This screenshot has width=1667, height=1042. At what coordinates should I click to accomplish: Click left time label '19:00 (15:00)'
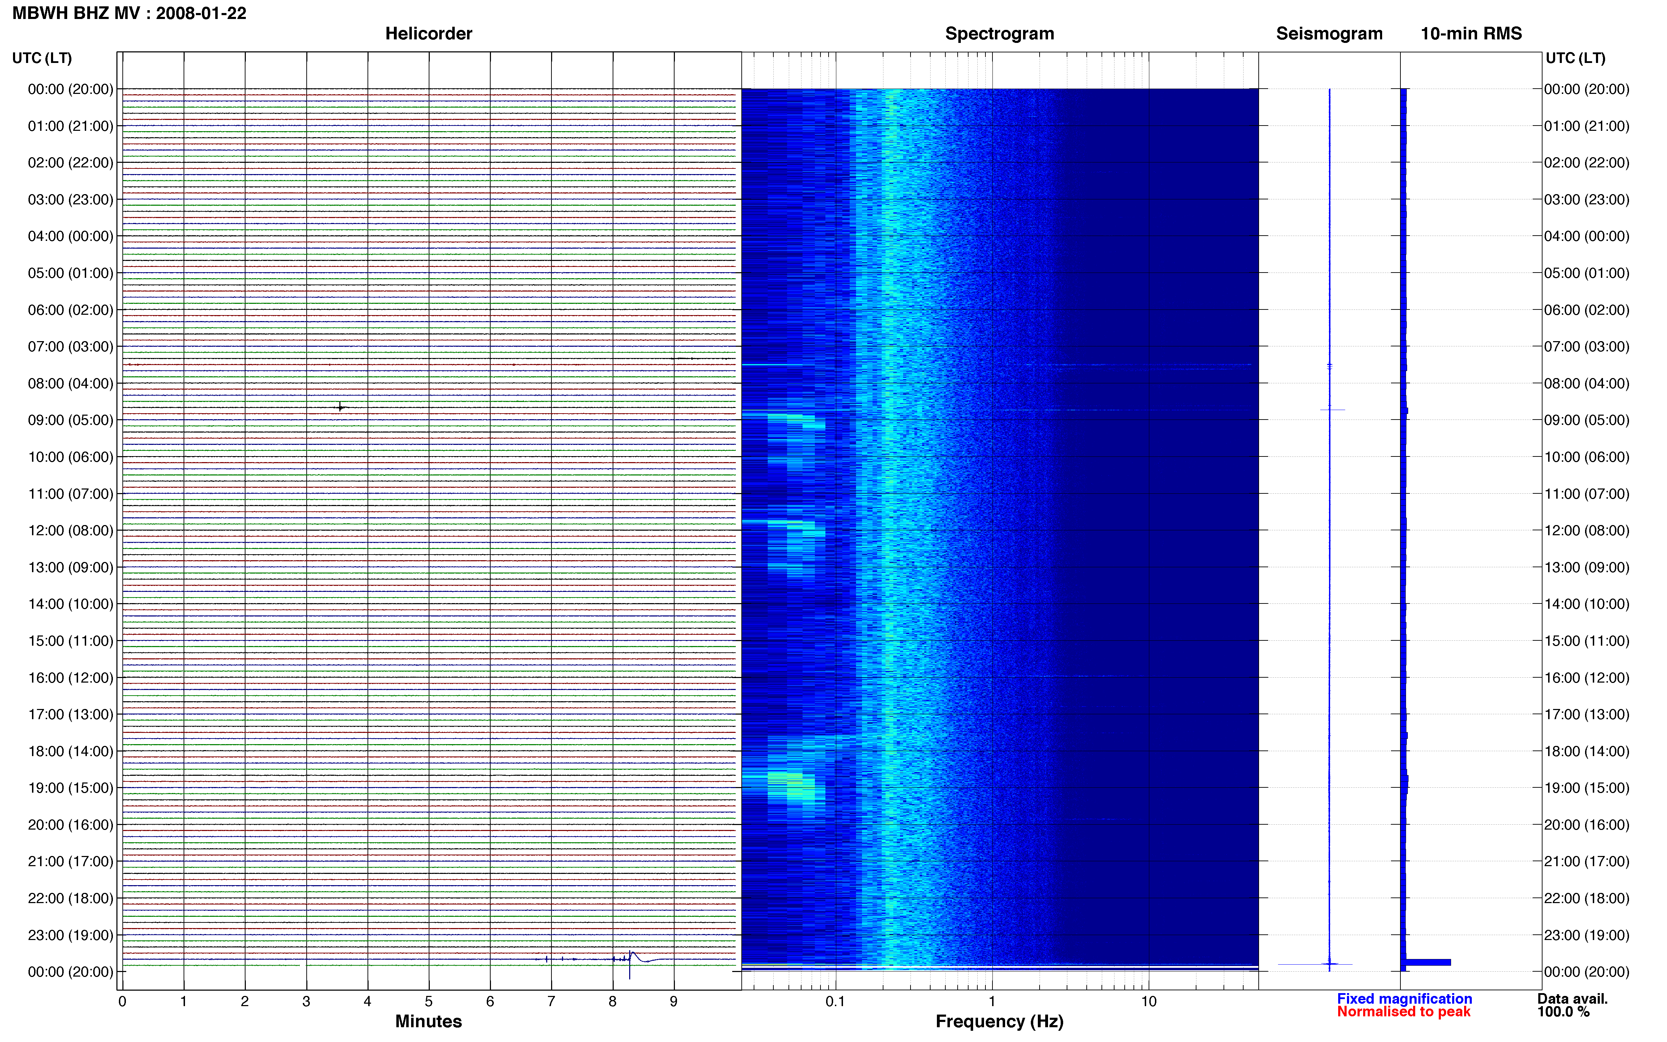click(70, 788)
